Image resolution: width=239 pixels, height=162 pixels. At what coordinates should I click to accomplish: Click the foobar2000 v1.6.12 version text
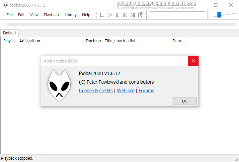[x=99, y=73]
